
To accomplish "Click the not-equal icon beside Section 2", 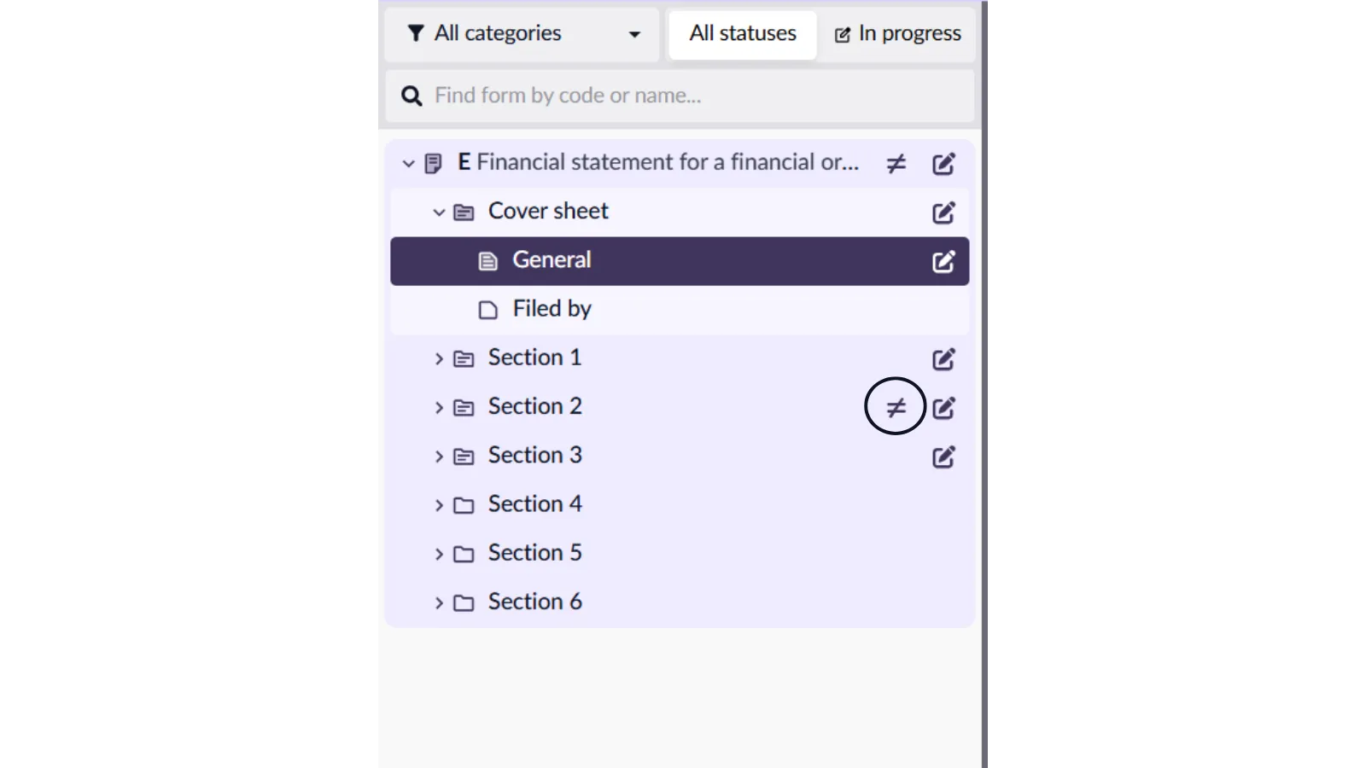I will tap(896, 407).
